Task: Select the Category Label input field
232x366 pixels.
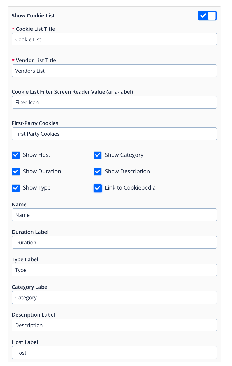Action: click(x=114, y=298)
